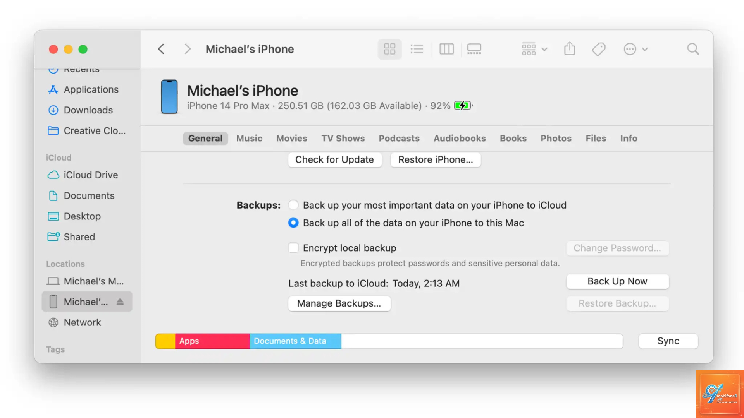
Task: Go back with the left chevron
Action: [x=161, y=49]
